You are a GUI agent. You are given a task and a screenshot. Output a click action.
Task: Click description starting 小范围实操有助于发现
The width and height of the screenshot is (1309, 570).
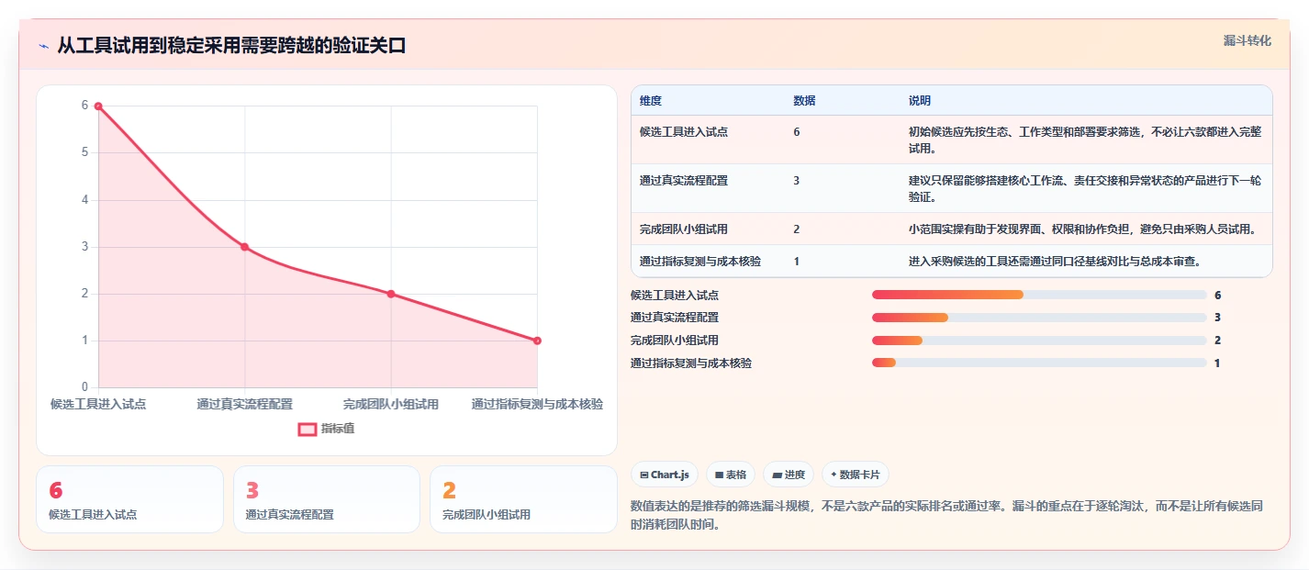tap(1082, 229)
